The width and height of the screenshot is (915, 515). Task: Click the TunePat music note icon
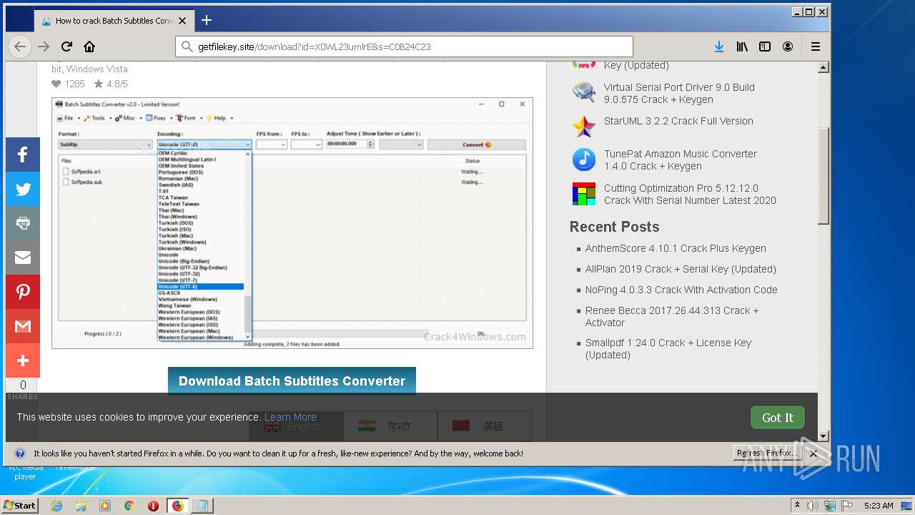click(x=584, y=160)
